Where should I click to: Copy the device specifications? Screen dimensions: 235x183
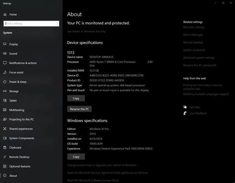tap(76, 98)
